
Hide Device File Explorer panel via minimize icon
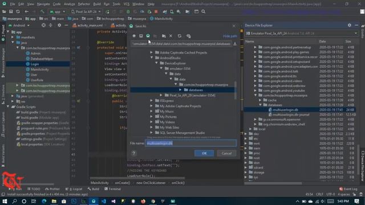(x=356, y=25)
